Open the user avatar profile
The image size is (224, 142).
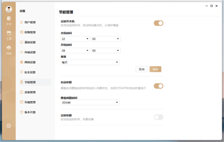coord(9,9)
